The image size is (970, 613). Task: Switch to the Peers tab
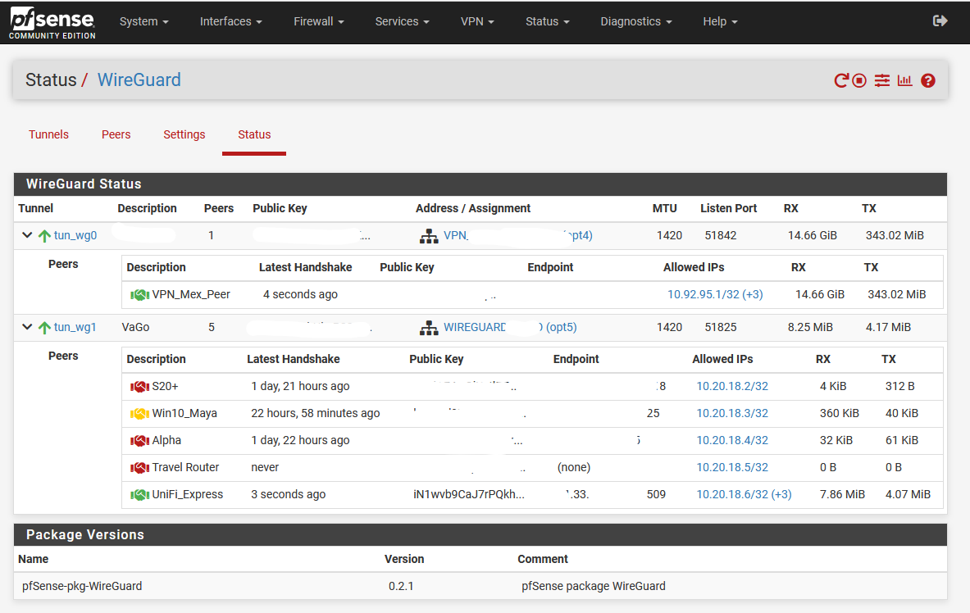click(x=116, y=134)
